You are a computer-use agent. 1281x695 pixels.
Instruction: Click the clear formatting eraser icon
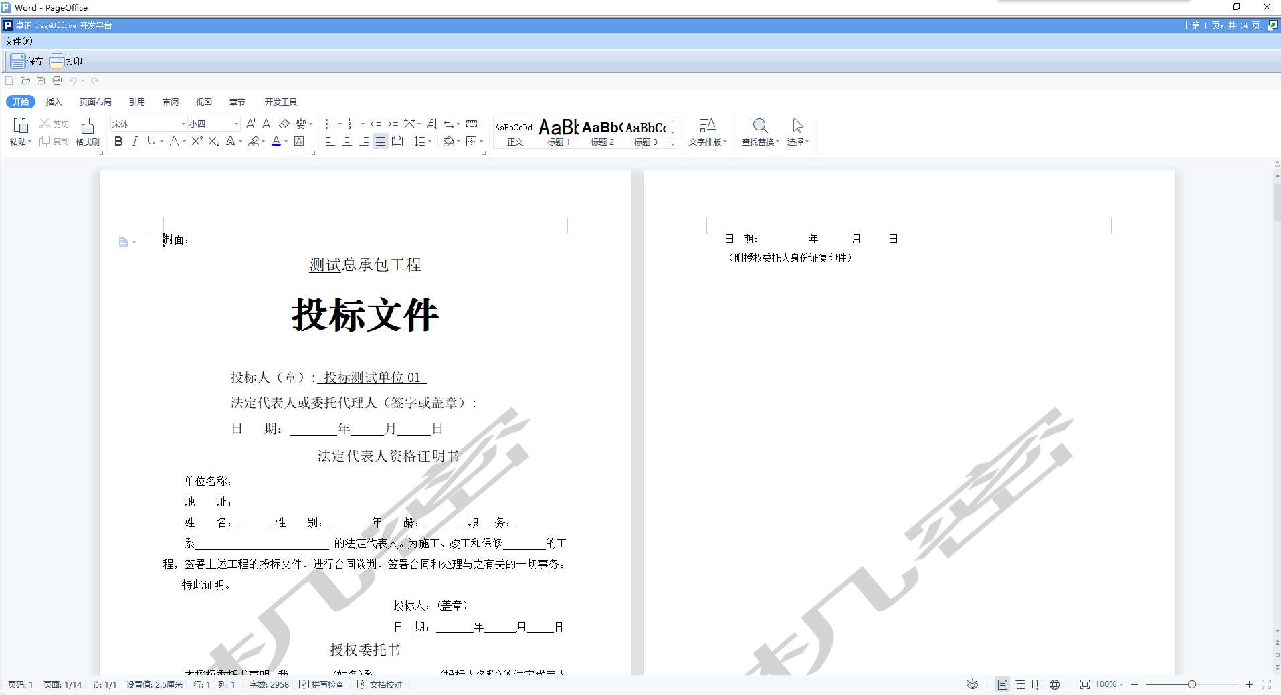coord(284,124)
